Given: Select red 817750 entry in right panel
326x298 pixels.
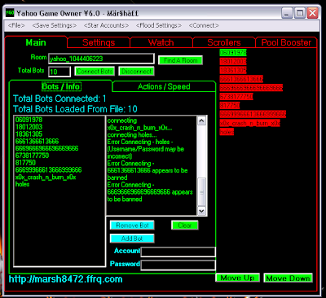Looking at the screenshot, I should pyautogui.click(x=230, y=105).
